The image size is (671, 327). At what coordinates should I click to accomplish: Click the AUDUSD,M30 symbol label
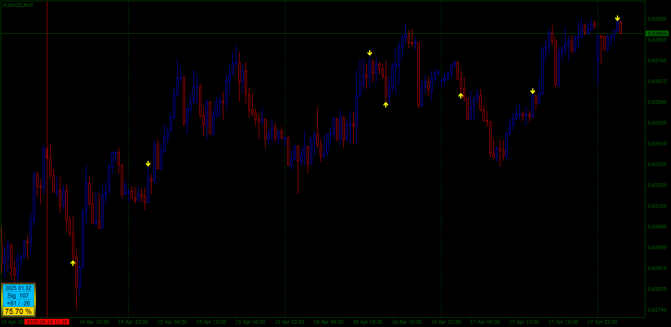[18, 5]
